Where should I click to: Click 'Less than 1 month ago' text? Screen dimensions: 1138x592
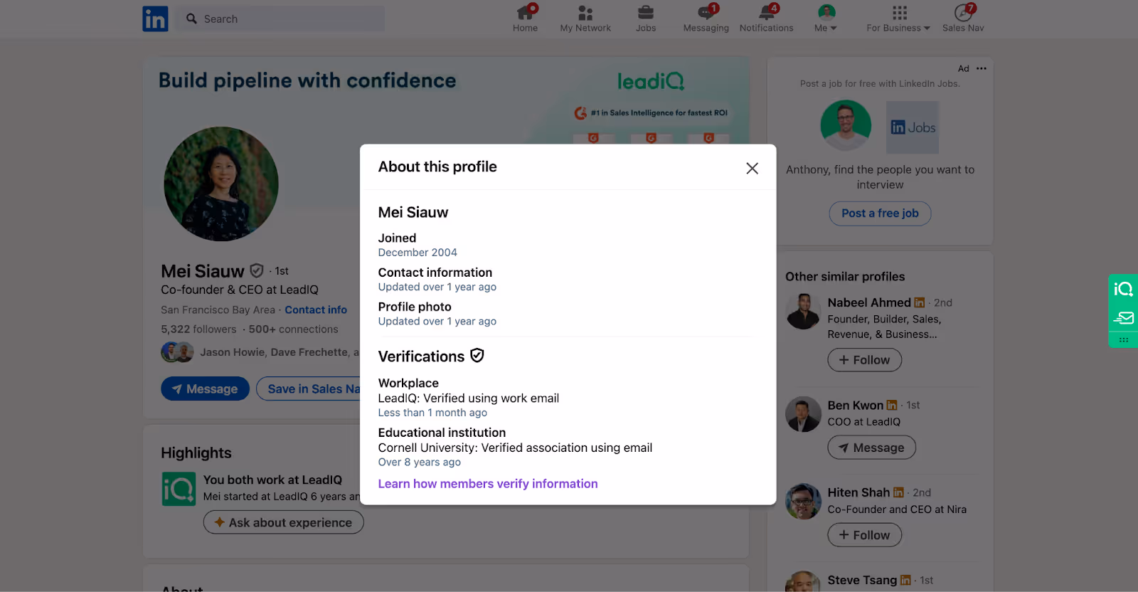(432, 413)
